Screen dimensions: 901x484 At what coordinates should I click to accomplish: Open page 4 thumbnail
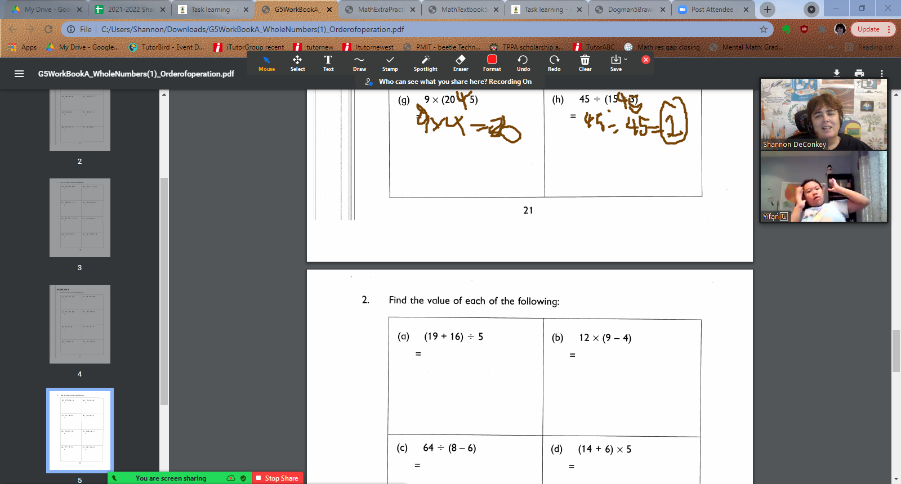(x=79, y=324)
